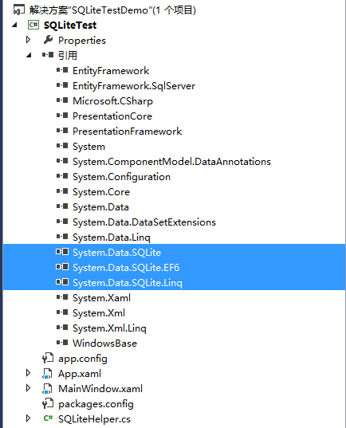
Task: Select the System.Xml.Linq reference
Action: (109, 328)
